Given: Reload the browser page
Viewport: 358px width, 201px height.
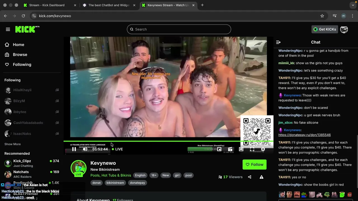Looking at the screenshot, I should coord(23,16).
